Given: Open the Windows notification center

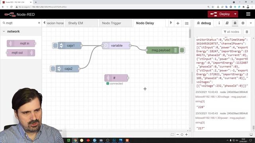Looking at the screenshot, I should point(251,140).
